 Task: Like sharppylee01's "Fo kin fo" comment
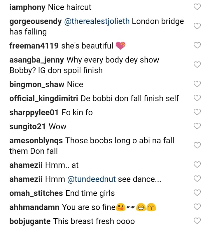tap(197, 112)
